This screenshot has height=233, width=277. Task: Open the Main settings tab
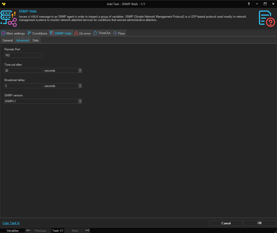point(13,33)
